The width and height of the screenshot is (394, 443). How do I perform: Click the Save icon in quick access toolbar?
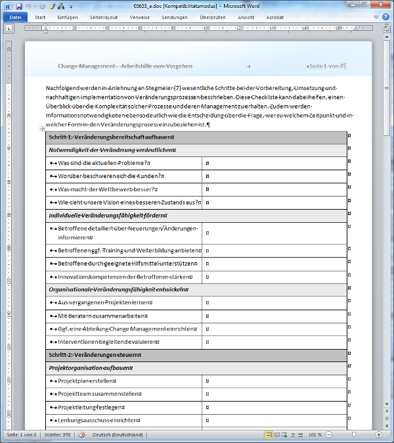click(x=19, y=5)
